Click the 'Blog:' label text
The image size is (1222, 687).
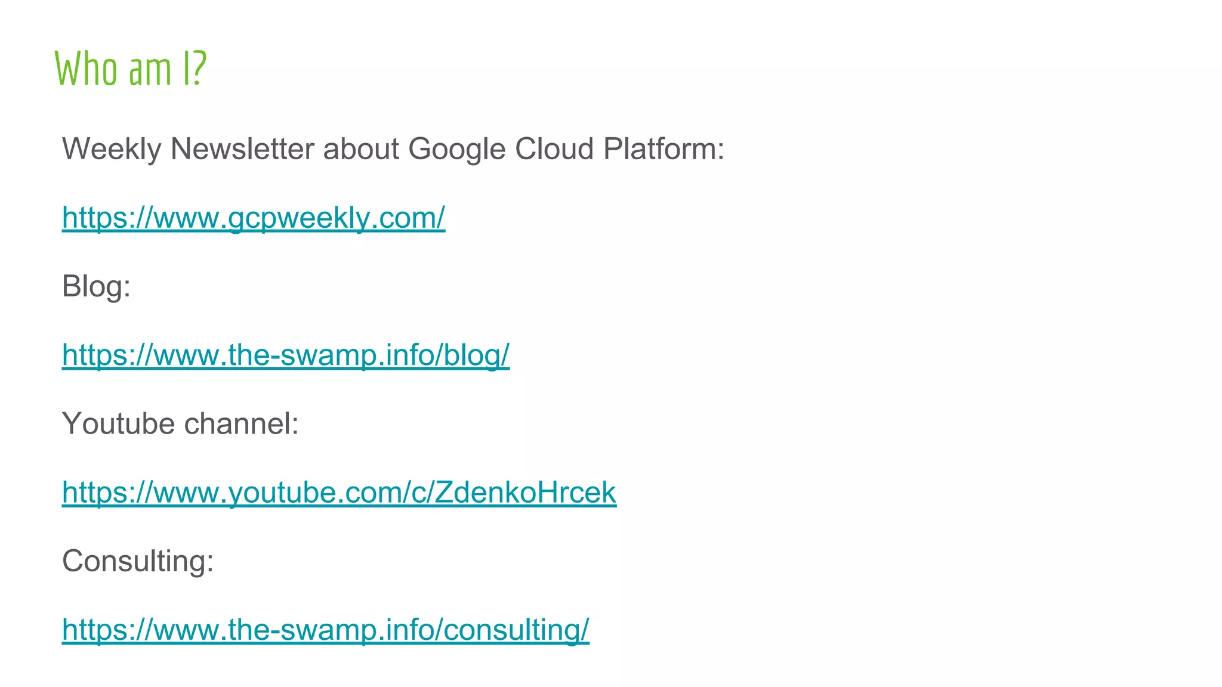[x=97, y=287]
